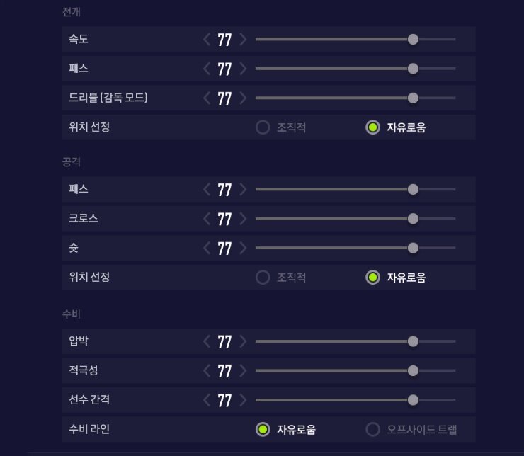
Task: Increase 적극성 value with right arrow
Action: [x=243, y=370]
